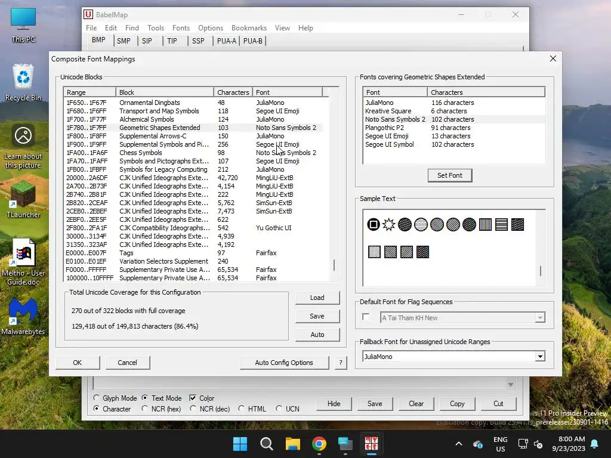
Task: Open the JuliaMono fallback font dropdown
Action: pos(539,357)
